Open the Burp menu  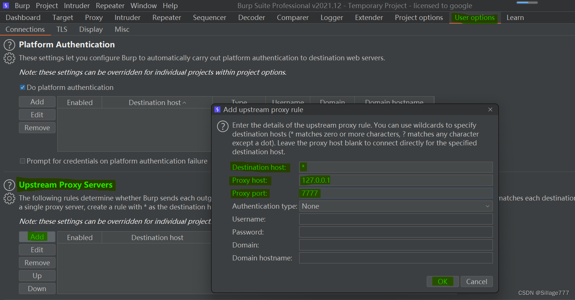pyautogui.click(x=22, y=6)
